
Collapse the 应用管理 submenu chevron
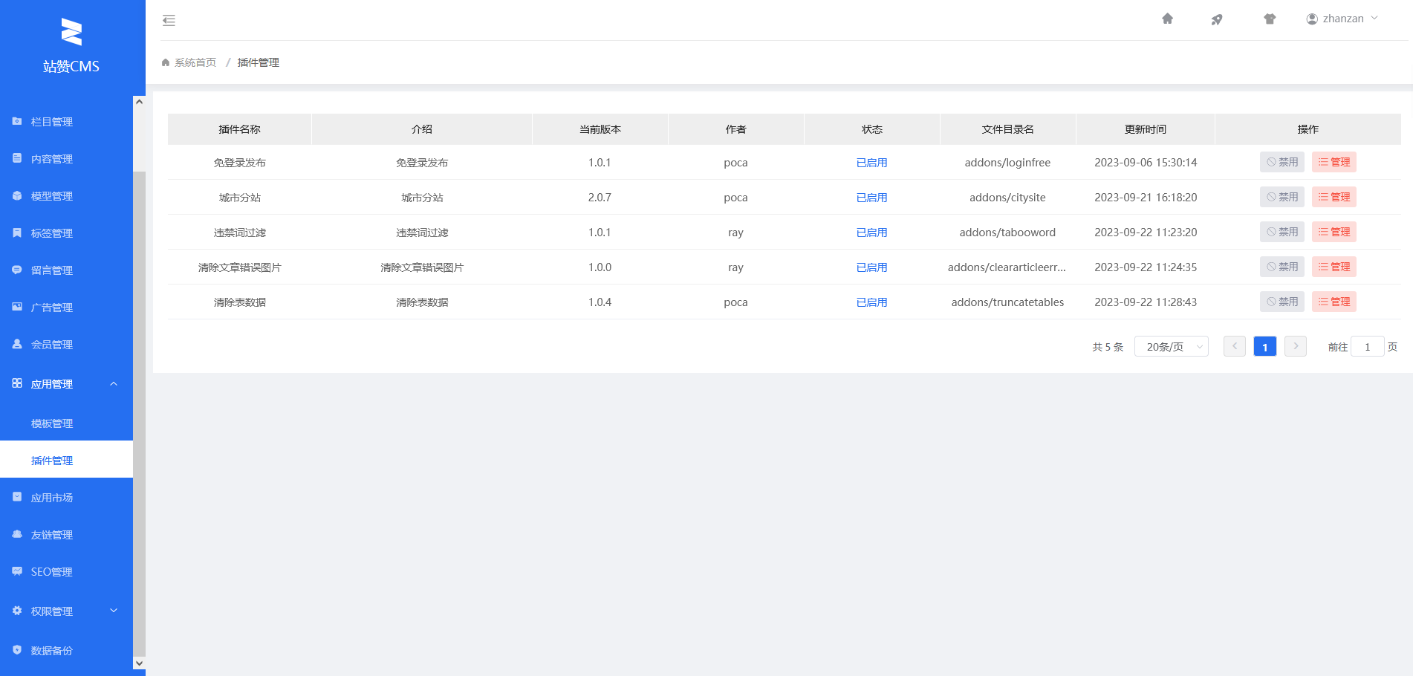tap(114, 384)
